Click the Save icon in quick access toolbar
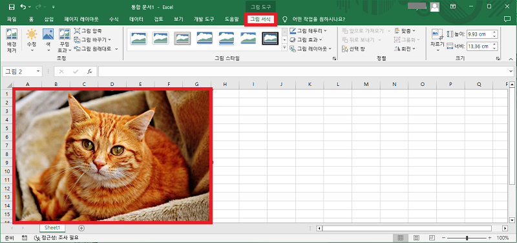 click(x=12, y=7)
